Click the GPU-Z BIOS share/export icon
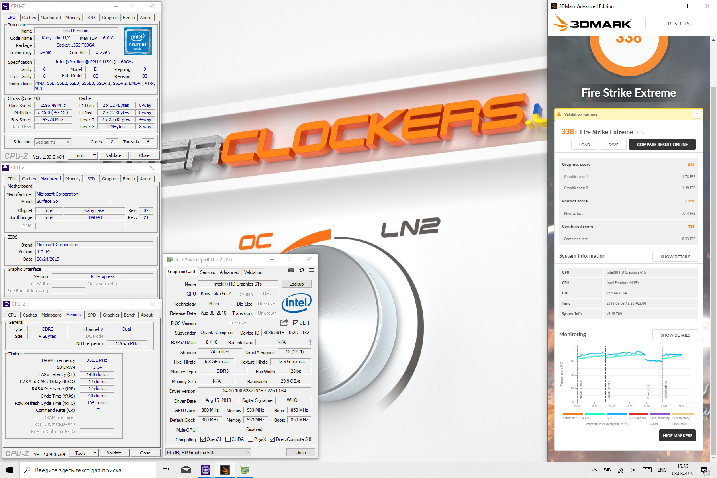The width and height of the screenshot is (717, 478). click(x=284, y=323)
